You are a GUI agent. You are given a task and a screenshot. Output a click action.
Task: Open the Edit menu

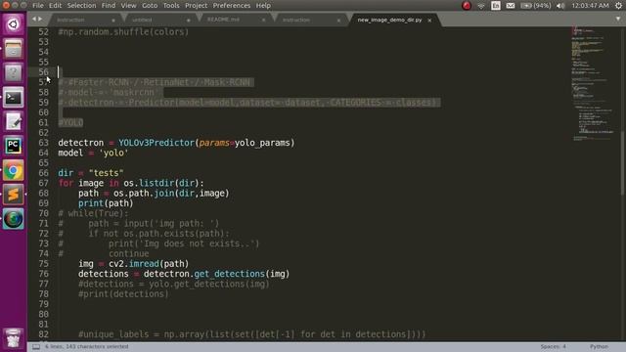55,6
